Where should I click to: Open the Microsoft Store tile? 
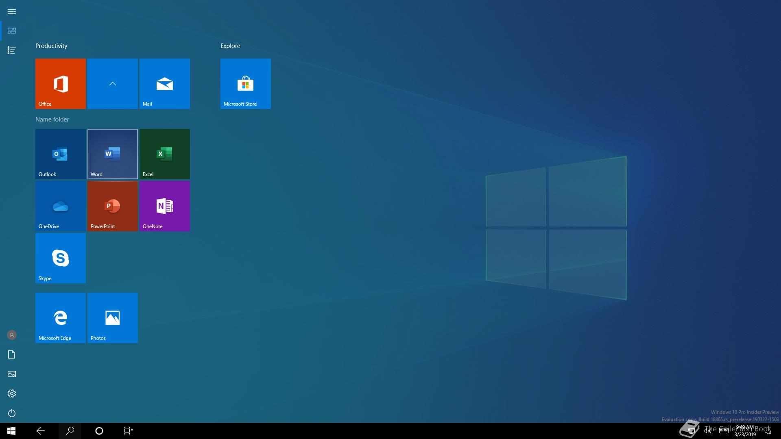coord(246,84)
